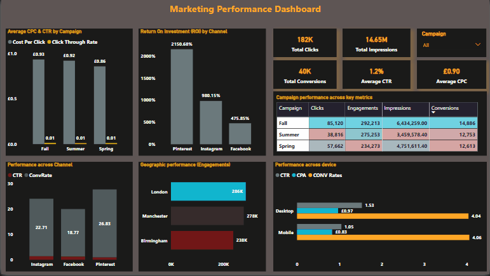The width and height of the screenshot is (490, 276).
Task: Click the Campaign column header in table
Action: pyautogui.click(x=292, y=110)
